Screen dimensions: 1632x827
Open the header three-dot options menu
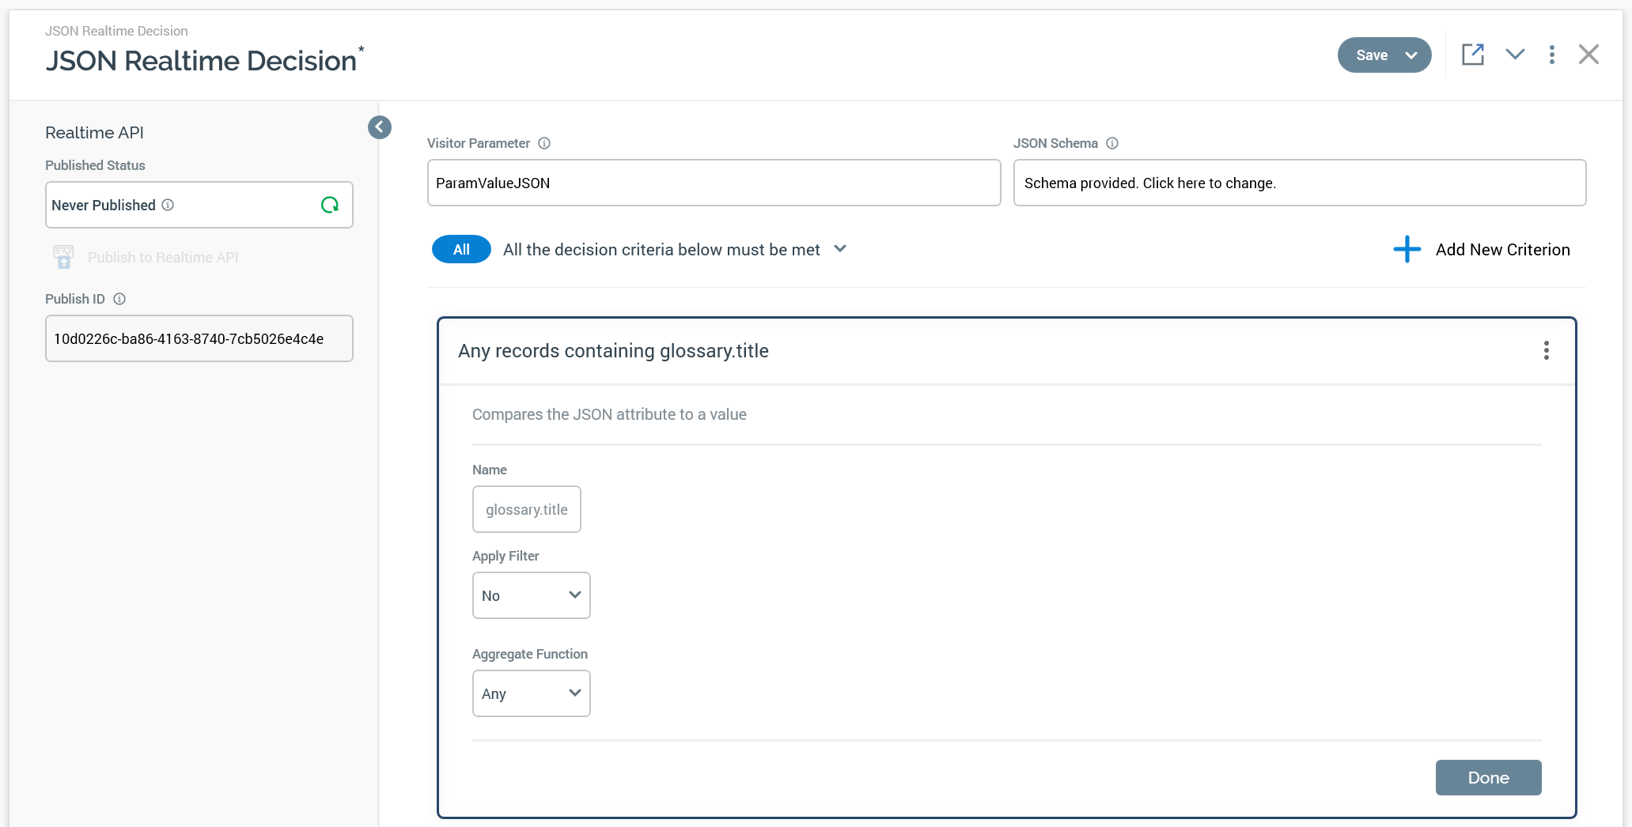click(1551, 55)
